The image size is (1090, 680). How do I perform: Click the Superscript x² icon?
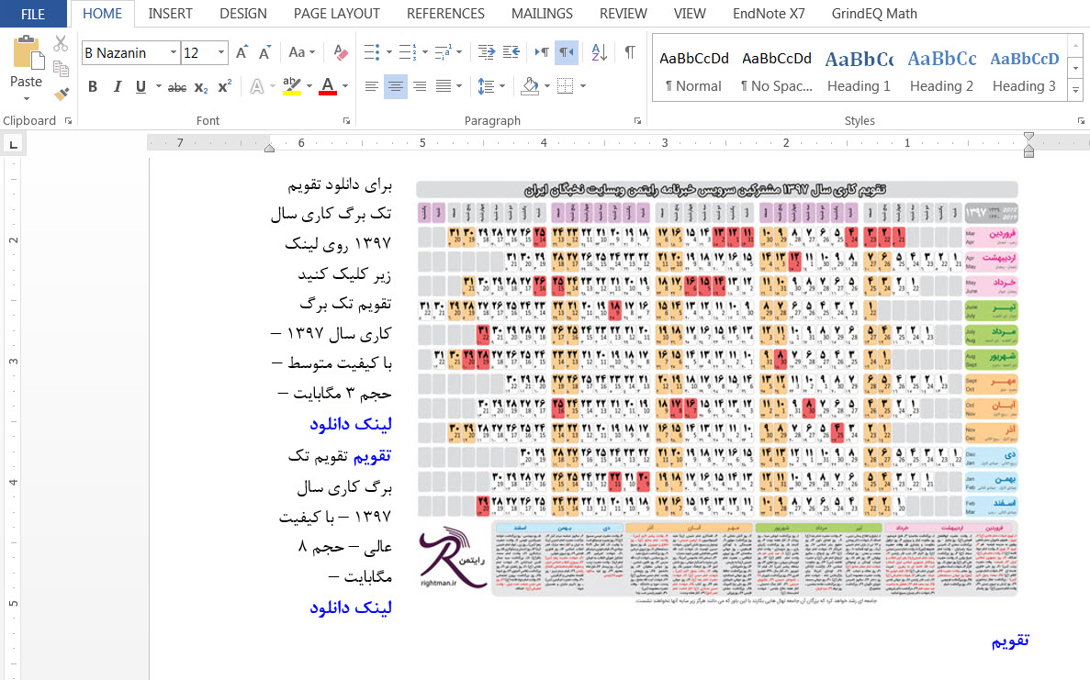click(x=225, y=86)
